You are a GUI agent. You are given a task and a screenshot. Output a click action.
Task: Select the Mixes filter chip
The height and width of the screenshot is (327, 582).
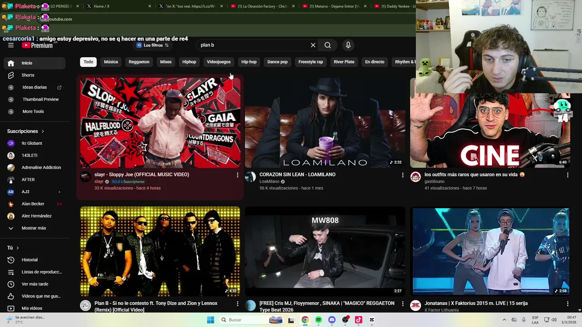[166, 62]
